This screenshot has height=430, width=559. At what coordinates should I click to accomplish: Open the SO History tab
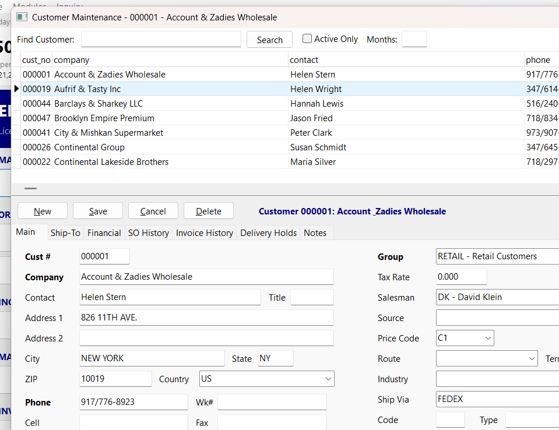148,232
